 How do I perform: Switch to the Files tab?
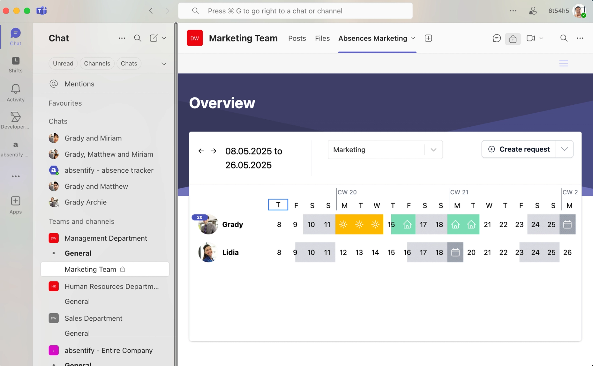coord(322,38)
